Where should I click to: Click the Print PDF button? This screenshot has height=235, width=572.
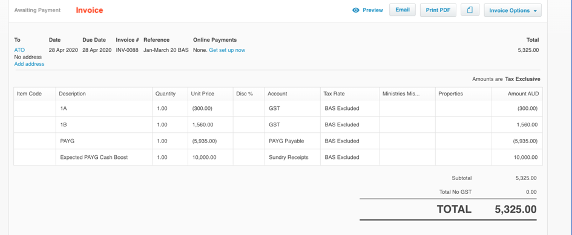pyautogui.click(x=438, y=10)
